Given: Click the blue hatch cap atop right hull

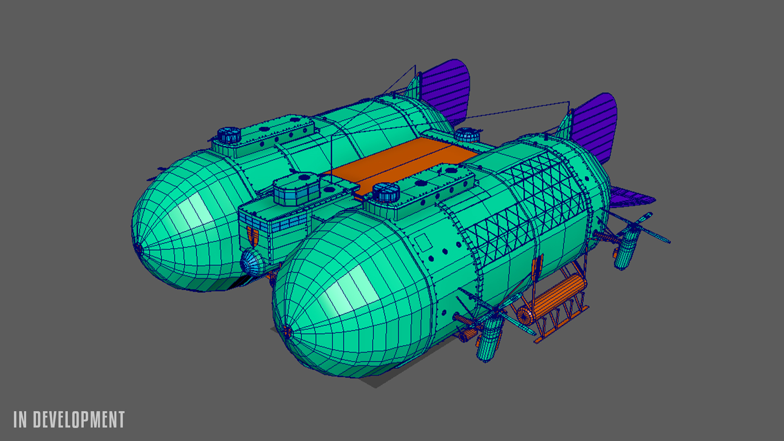Looking at the screenshot, I should [x=385, y=192].
